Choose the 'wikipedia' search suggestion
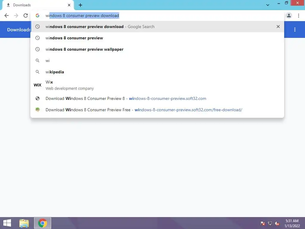 coord(157,72)
